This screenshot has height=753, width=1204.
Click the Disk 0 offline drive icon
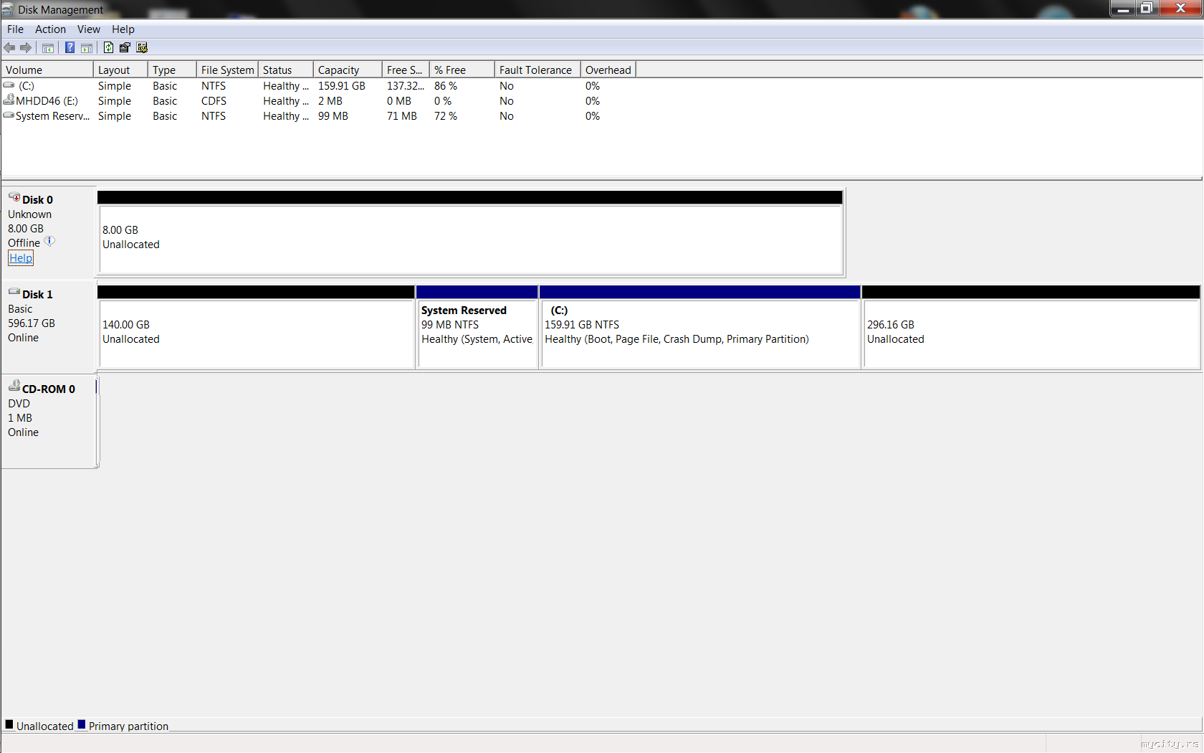[x=14, y=197]
